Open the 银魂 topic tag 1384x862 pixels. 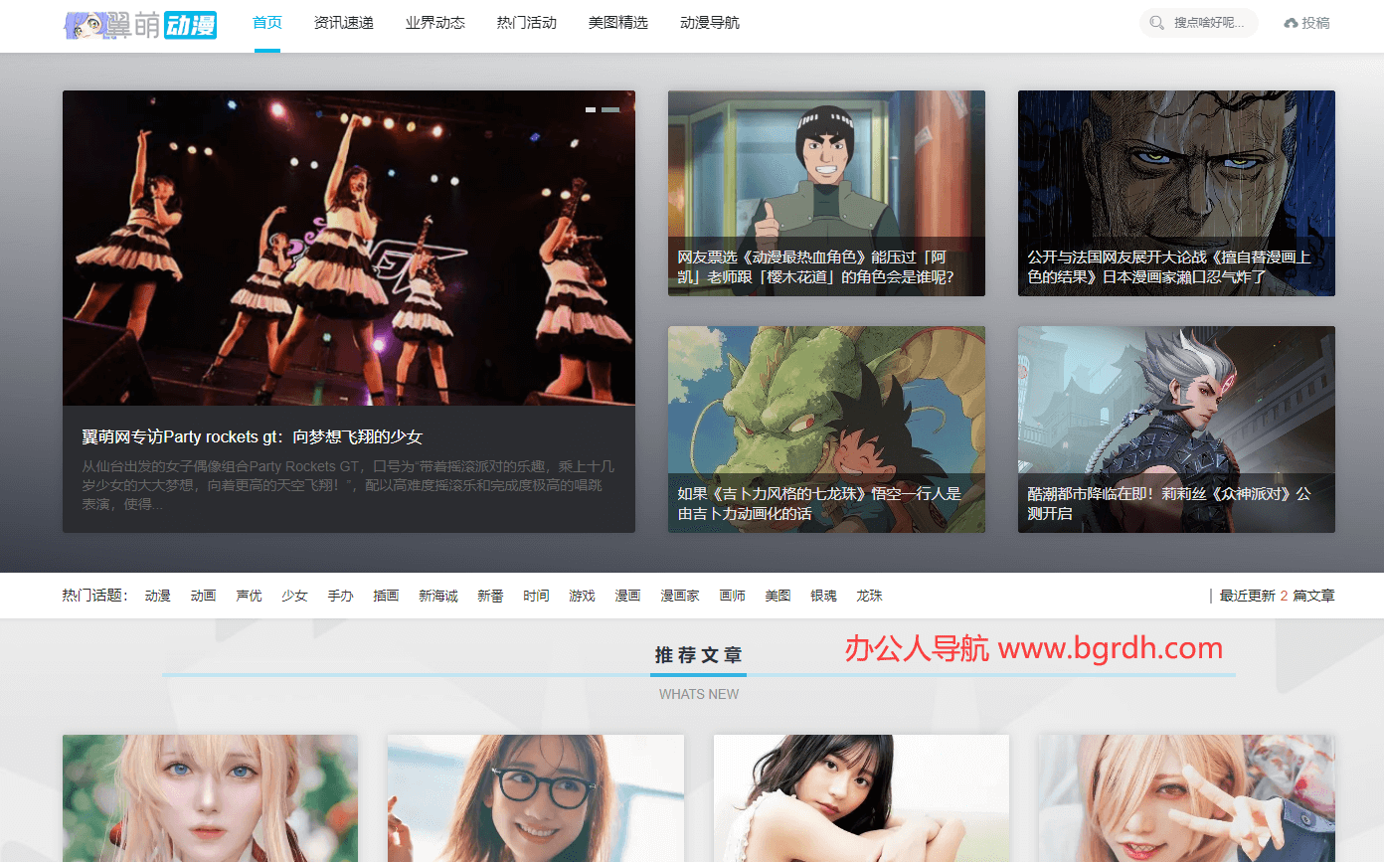(823, 596)
